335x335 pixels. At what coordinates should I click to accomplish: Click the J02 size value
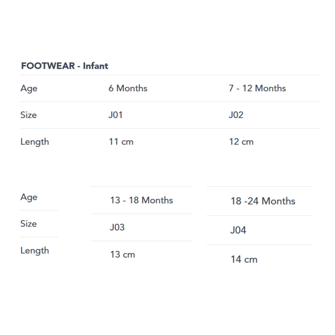point(236,115)
